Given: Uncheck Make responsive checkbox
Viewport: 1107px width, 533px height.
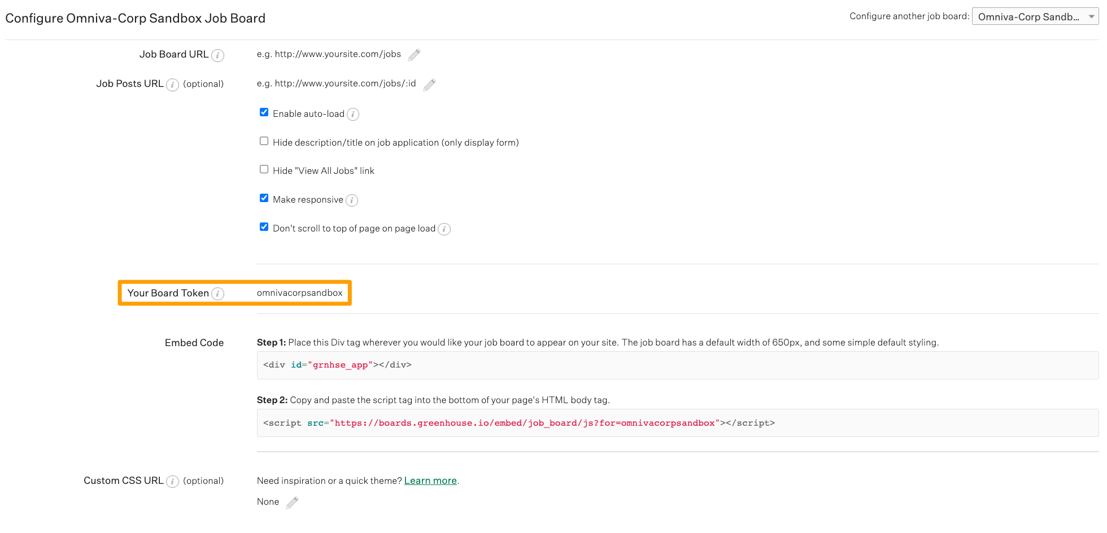Looking at the screenshot, I should [264, 198].
